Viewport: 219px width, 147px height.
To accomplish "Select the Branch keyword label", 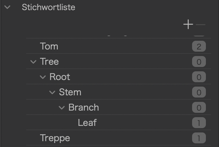I will click(x=84, y=108).
